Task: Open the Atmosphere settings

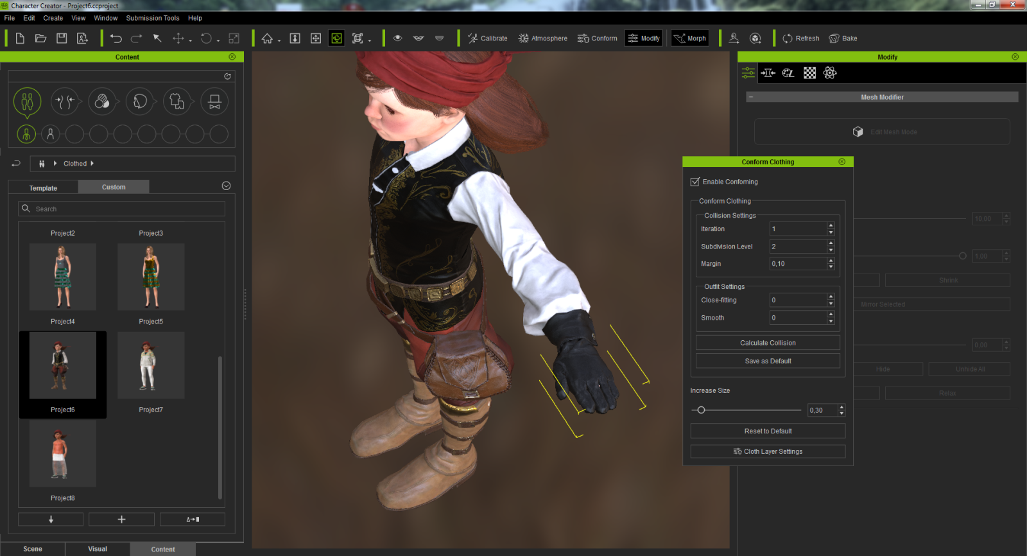Action: point(542,39)
